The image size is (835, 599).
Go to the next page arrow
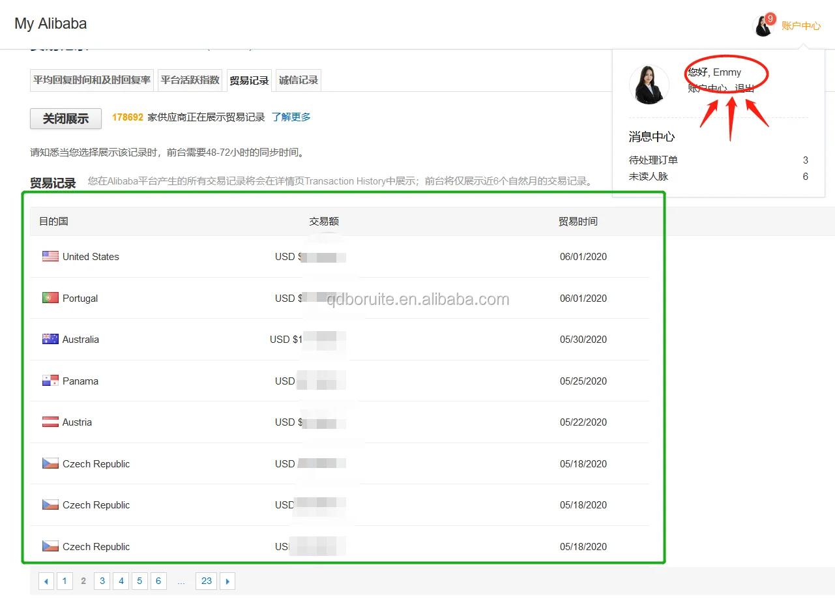click(x=227, y=581)
